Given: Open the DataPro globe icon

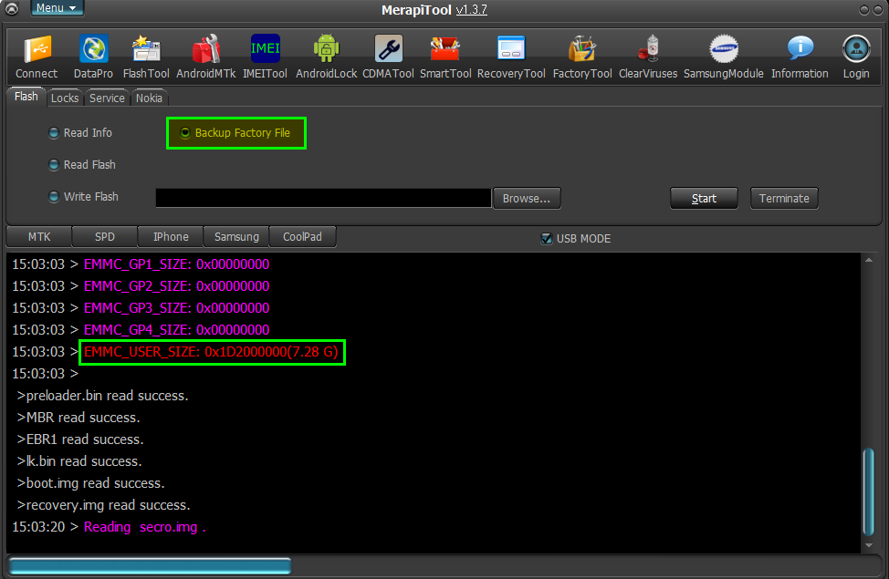Looking at the screenshot, I should click(x=93, y=57).
